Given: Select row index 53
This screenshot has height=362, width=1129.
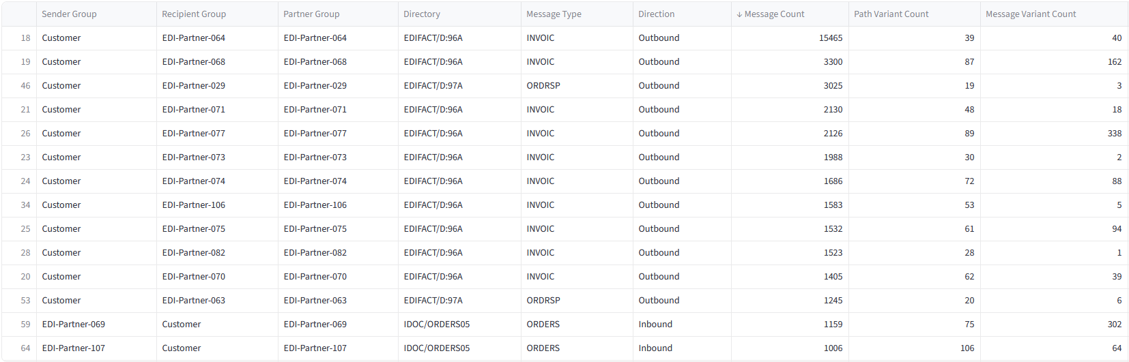Looking at the screenshot, I should click(25, 301).
